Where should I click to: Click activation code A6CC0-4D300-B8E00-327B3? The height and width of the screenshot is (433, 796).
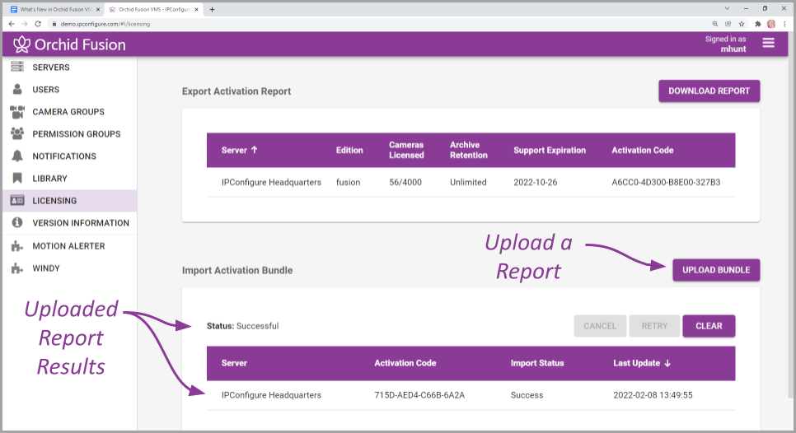tap(666, 182)
